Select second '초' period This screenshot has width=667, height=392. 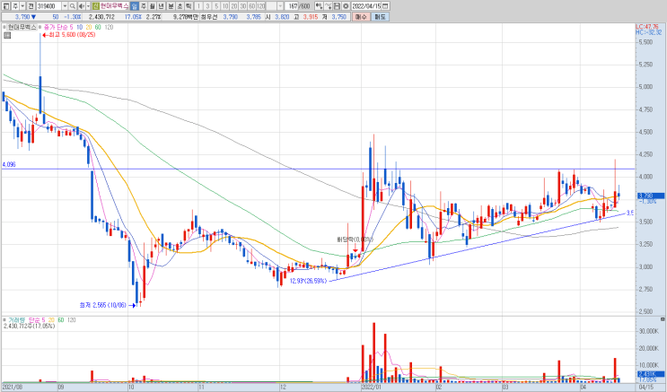[x=180, y=6]
